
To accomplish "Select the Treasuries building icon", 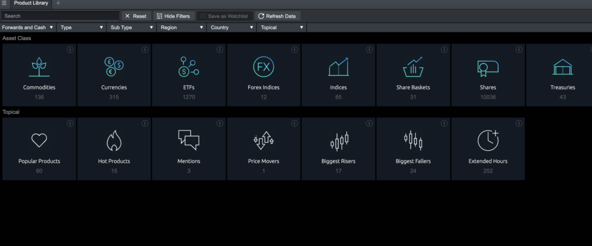I will point(562,68).
